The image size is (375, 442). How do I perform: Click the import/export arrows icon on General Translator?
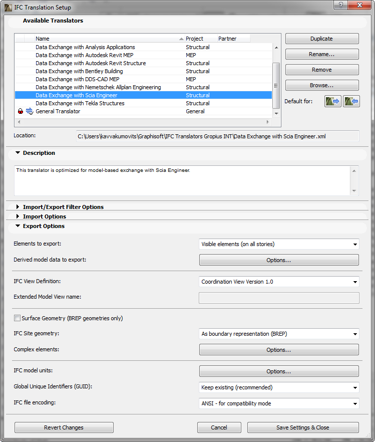30,111
